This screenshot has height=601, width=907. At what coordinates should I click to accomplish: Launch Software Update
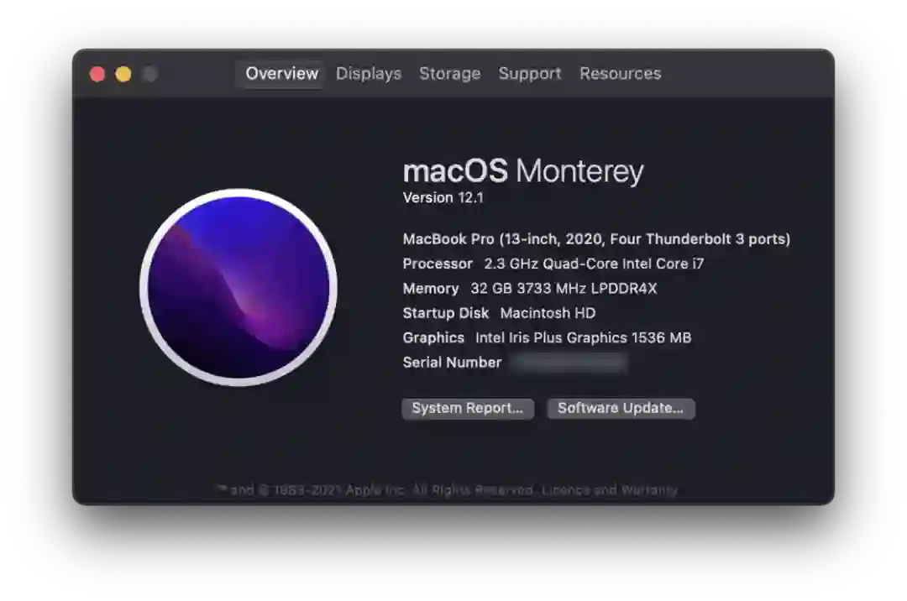tap(621, 408)
